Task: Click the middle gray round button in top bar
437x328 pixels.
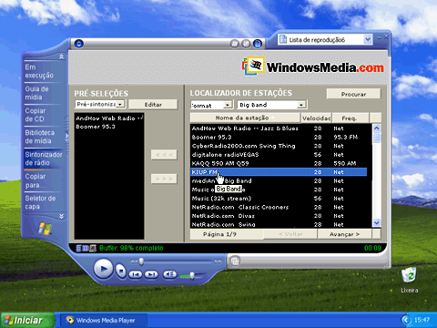Action: click(x=246, y=44)
